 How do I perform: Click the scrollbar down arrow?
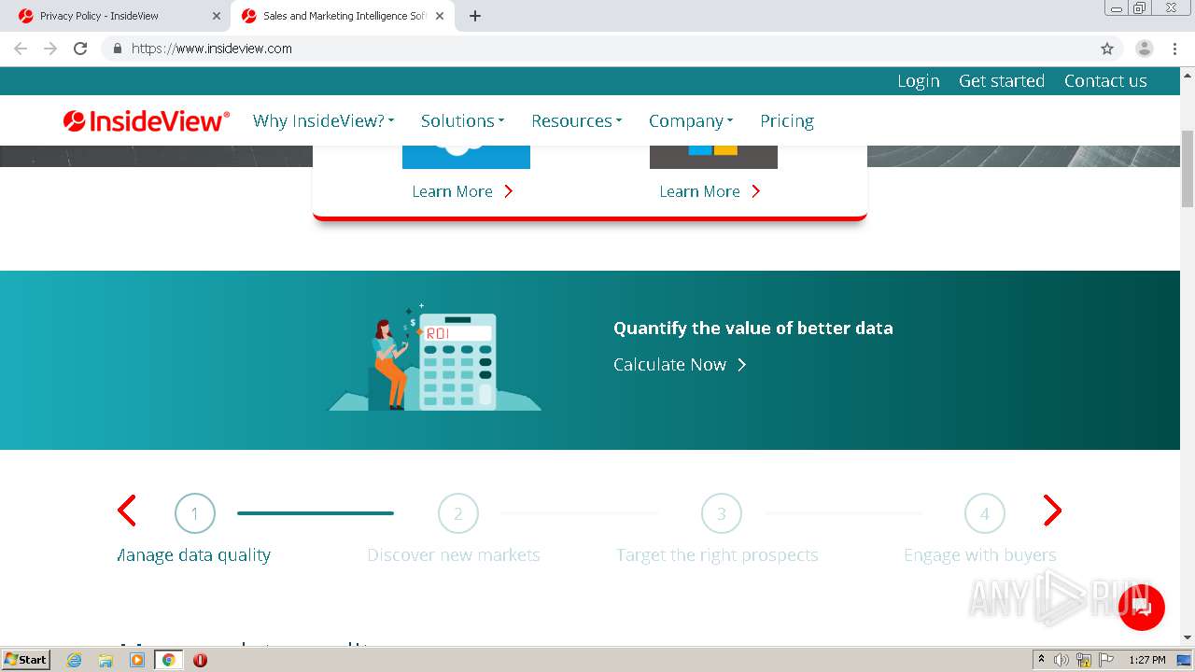[x=1188, y=637]
